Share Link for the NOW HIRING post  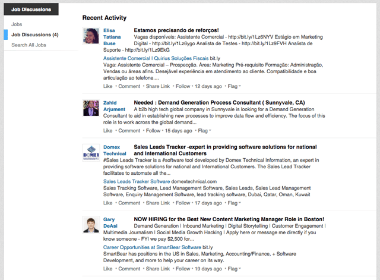(158, 269)
